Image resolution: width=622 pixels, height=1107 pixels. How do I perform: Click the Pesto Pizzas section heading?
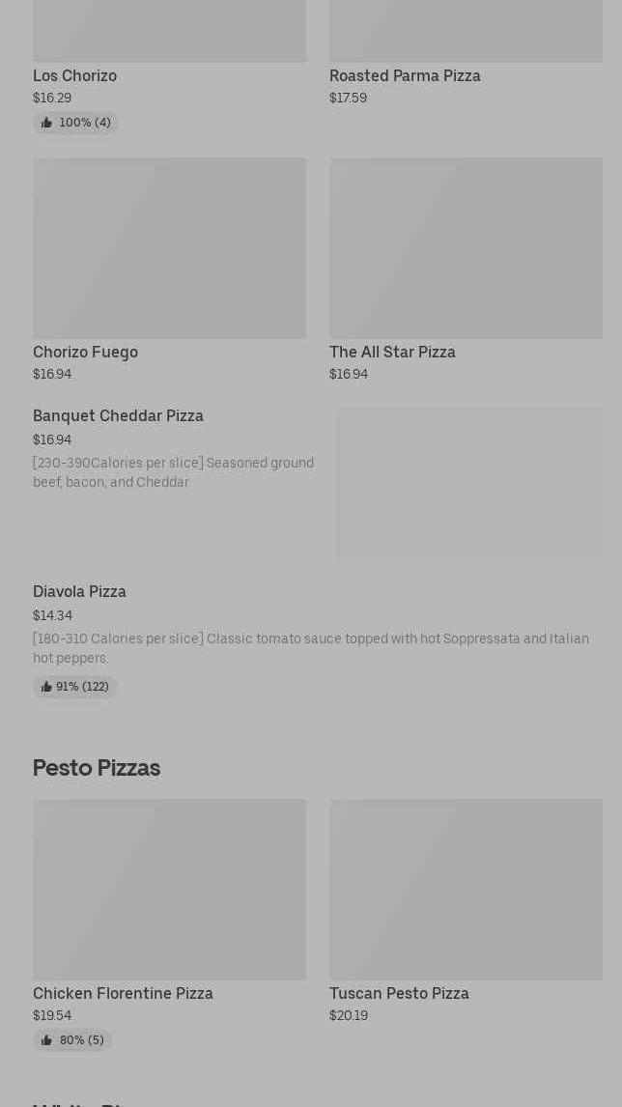pyautogui.click(x=97, y=768)
